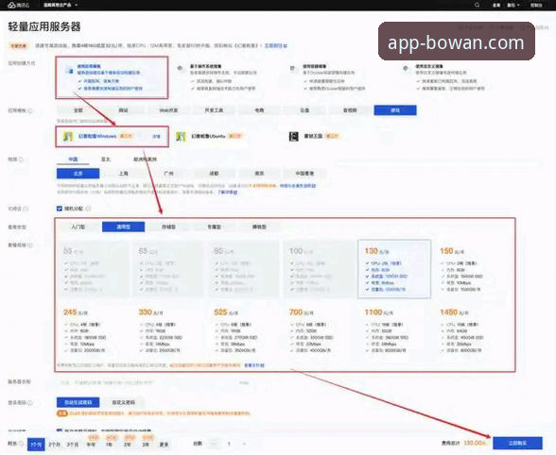Filter app templates by 音视频
Screen dimensions: 556x455
point(350,110)
